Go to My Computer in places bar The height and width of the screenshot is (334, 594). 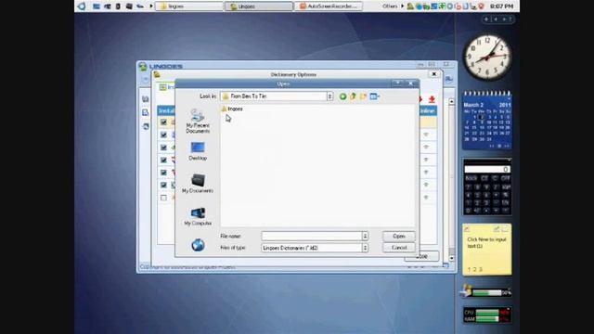[x=198, y=216]
